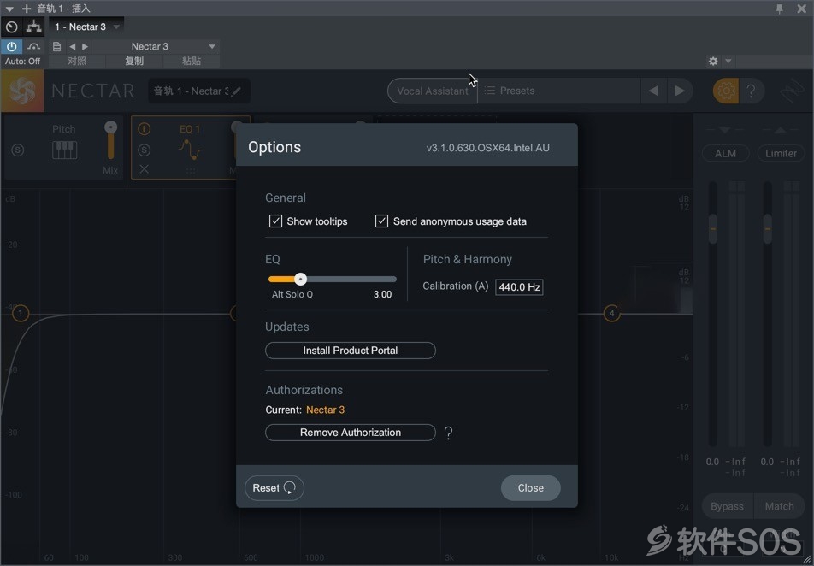Open the preset file icon
This screenshot has height=566, width=814.
[57, 46]
